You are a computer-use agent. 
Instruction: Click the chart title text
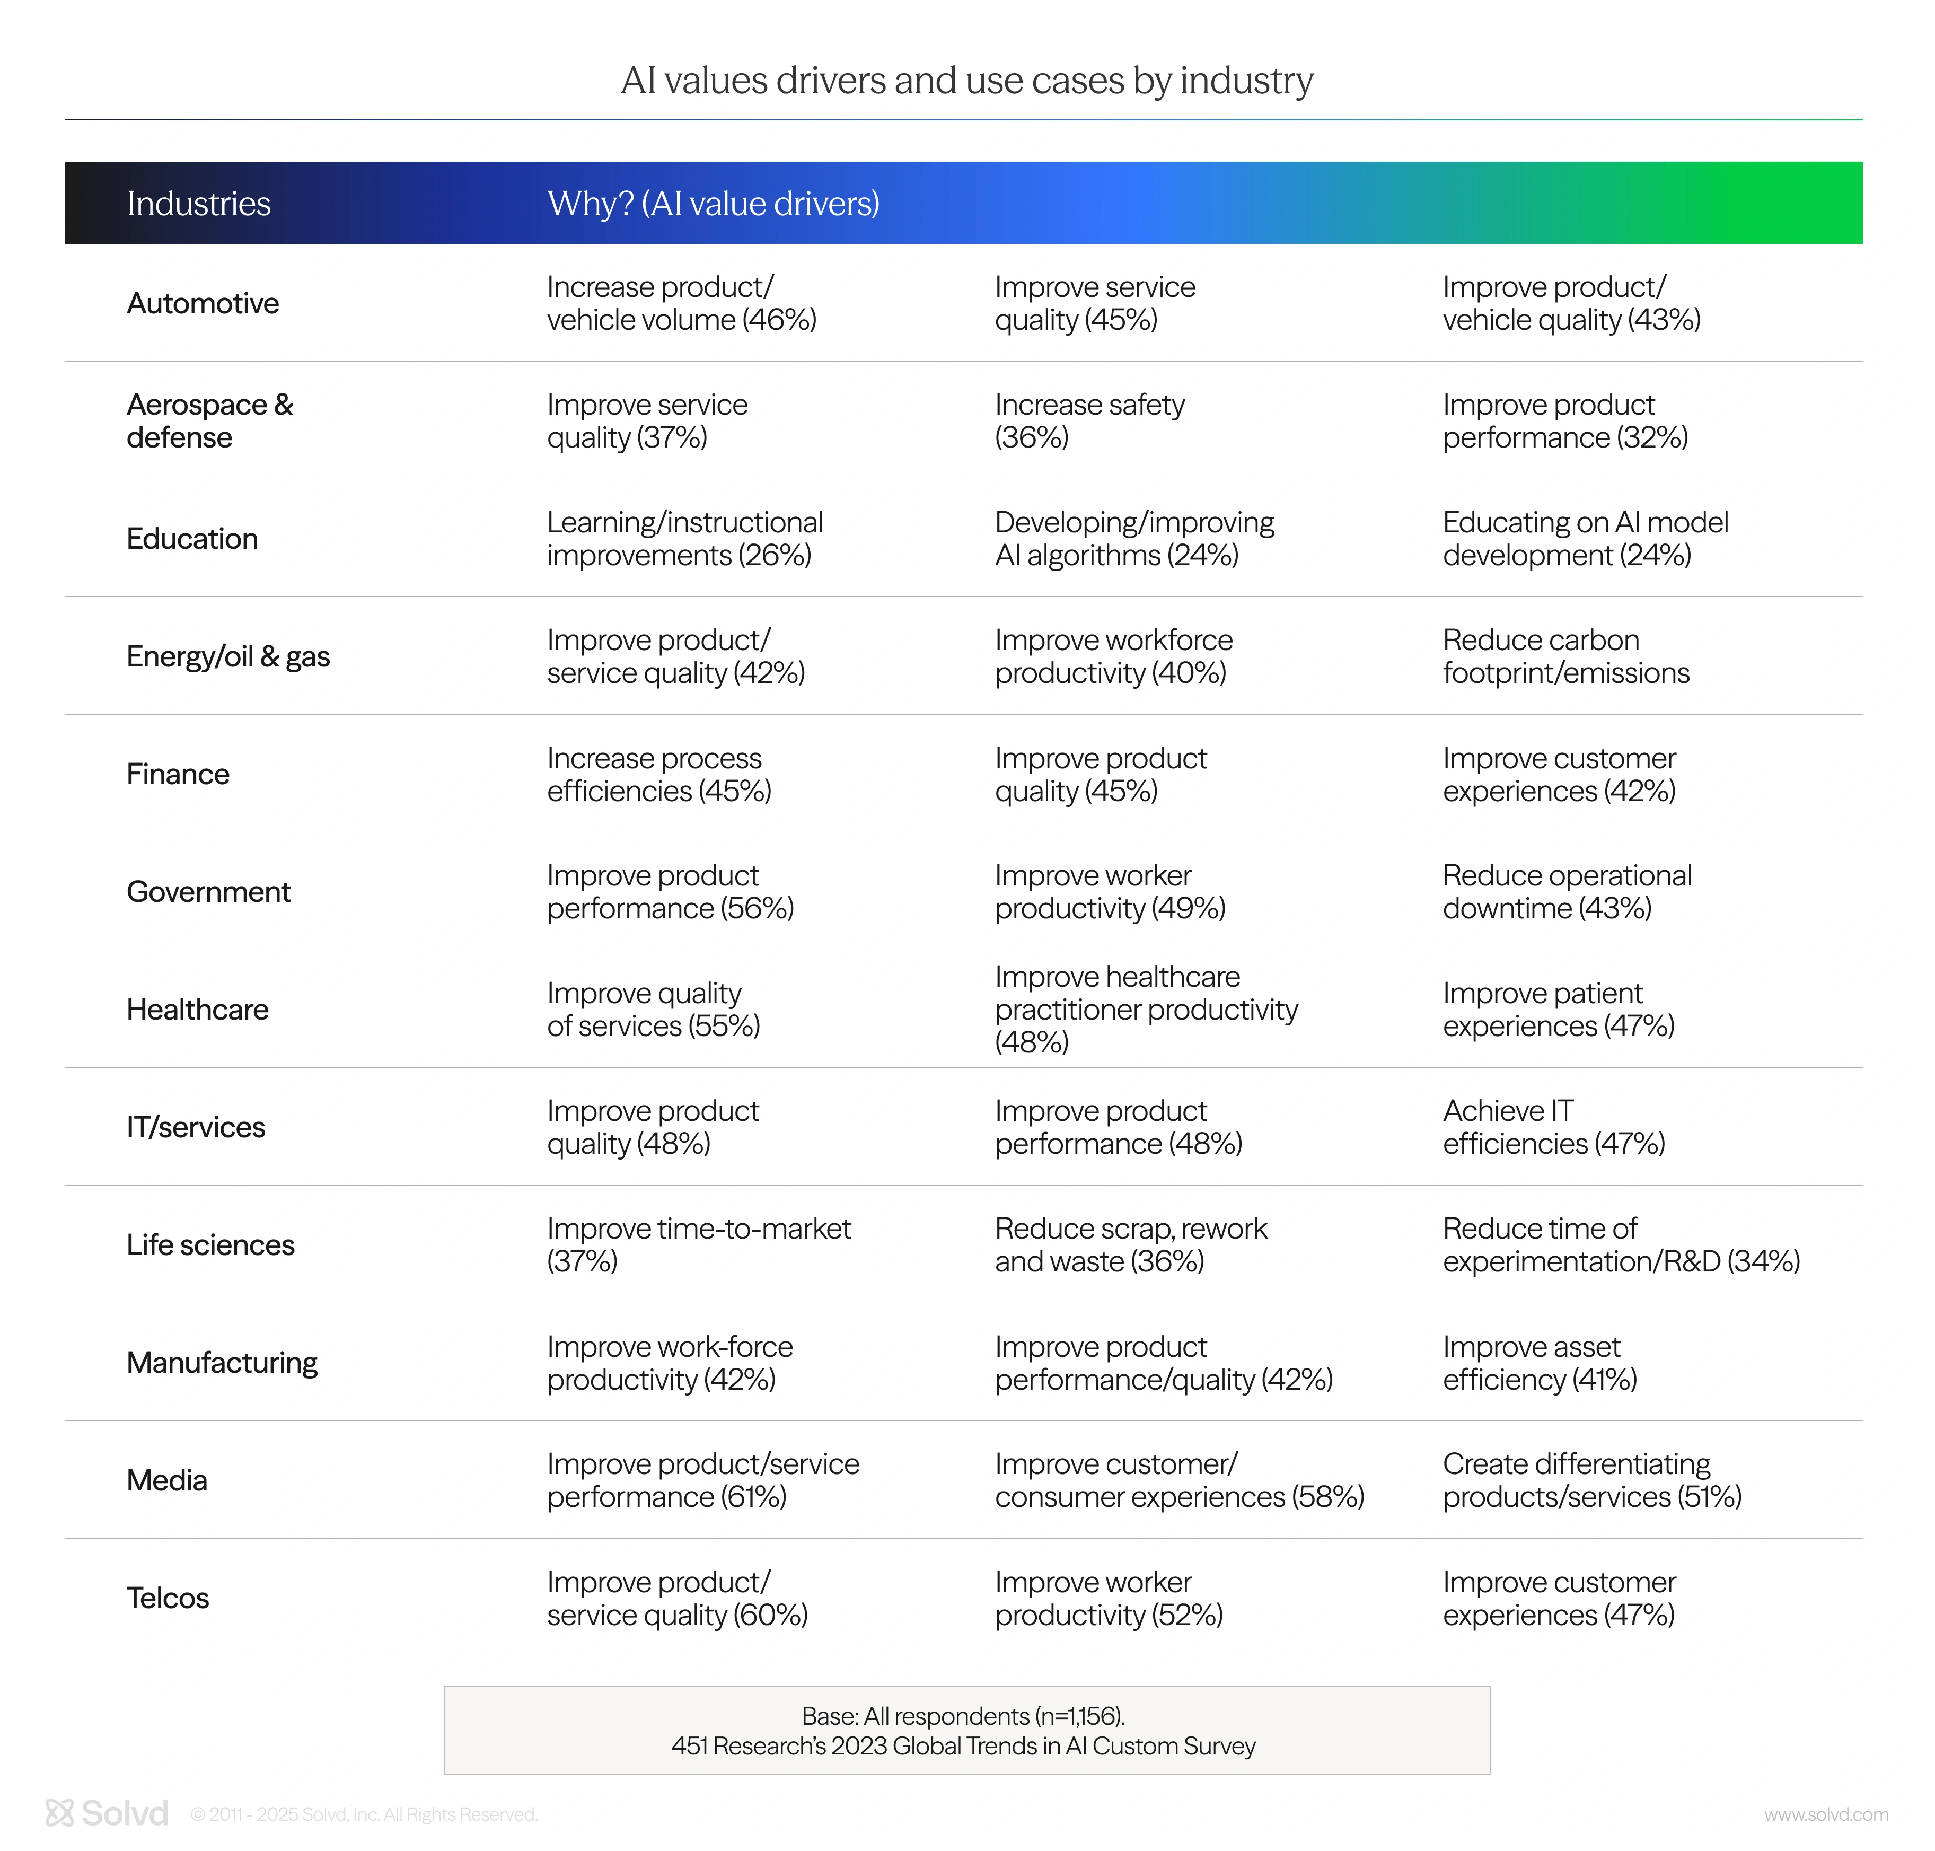click(x=967, y=80)
